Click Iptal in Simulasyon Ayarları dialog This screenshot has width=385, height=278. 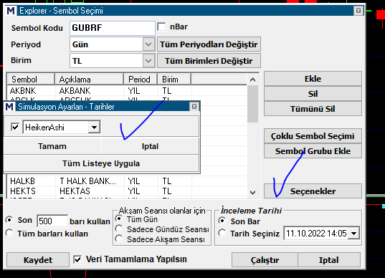[150, 146]
